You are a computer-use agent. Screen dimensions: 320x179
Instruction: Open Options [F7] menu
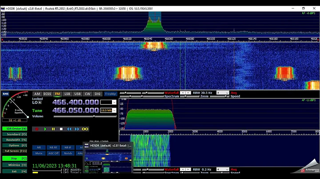pyautogui.click(x=15, y=145)
